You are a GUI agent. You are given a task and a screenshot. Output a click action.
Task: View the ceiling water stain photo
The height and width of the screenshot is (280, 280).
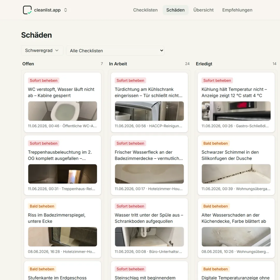(149, 174)
